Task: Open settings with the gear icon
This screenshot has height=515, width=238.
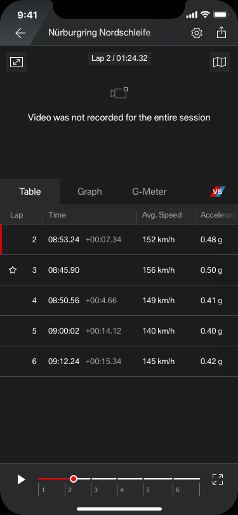Action: coord(197,33)
